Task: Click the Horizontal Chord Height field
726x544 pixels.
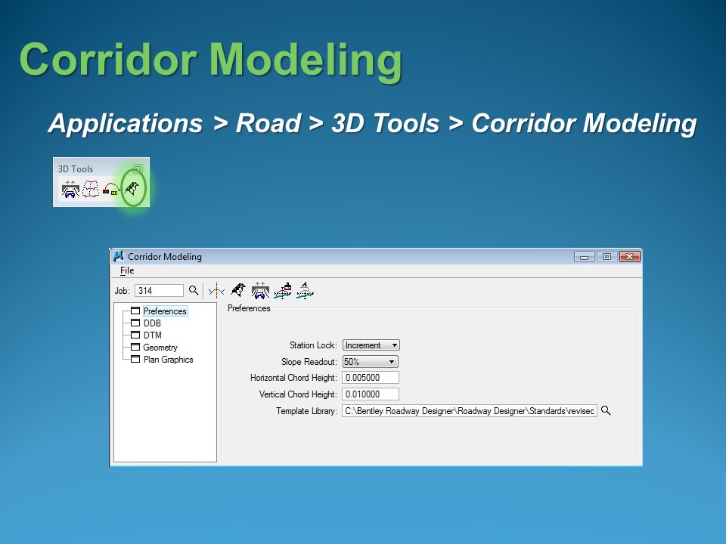Action: point(371,378)
